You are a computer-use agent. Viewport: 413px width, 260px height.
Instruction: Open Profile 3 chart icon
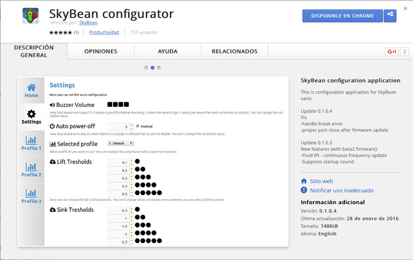[31, 196]
